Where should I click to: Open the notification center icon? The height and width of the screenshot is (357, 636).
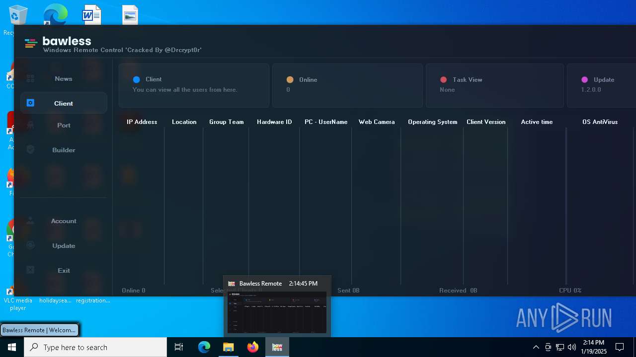(620, 347)
